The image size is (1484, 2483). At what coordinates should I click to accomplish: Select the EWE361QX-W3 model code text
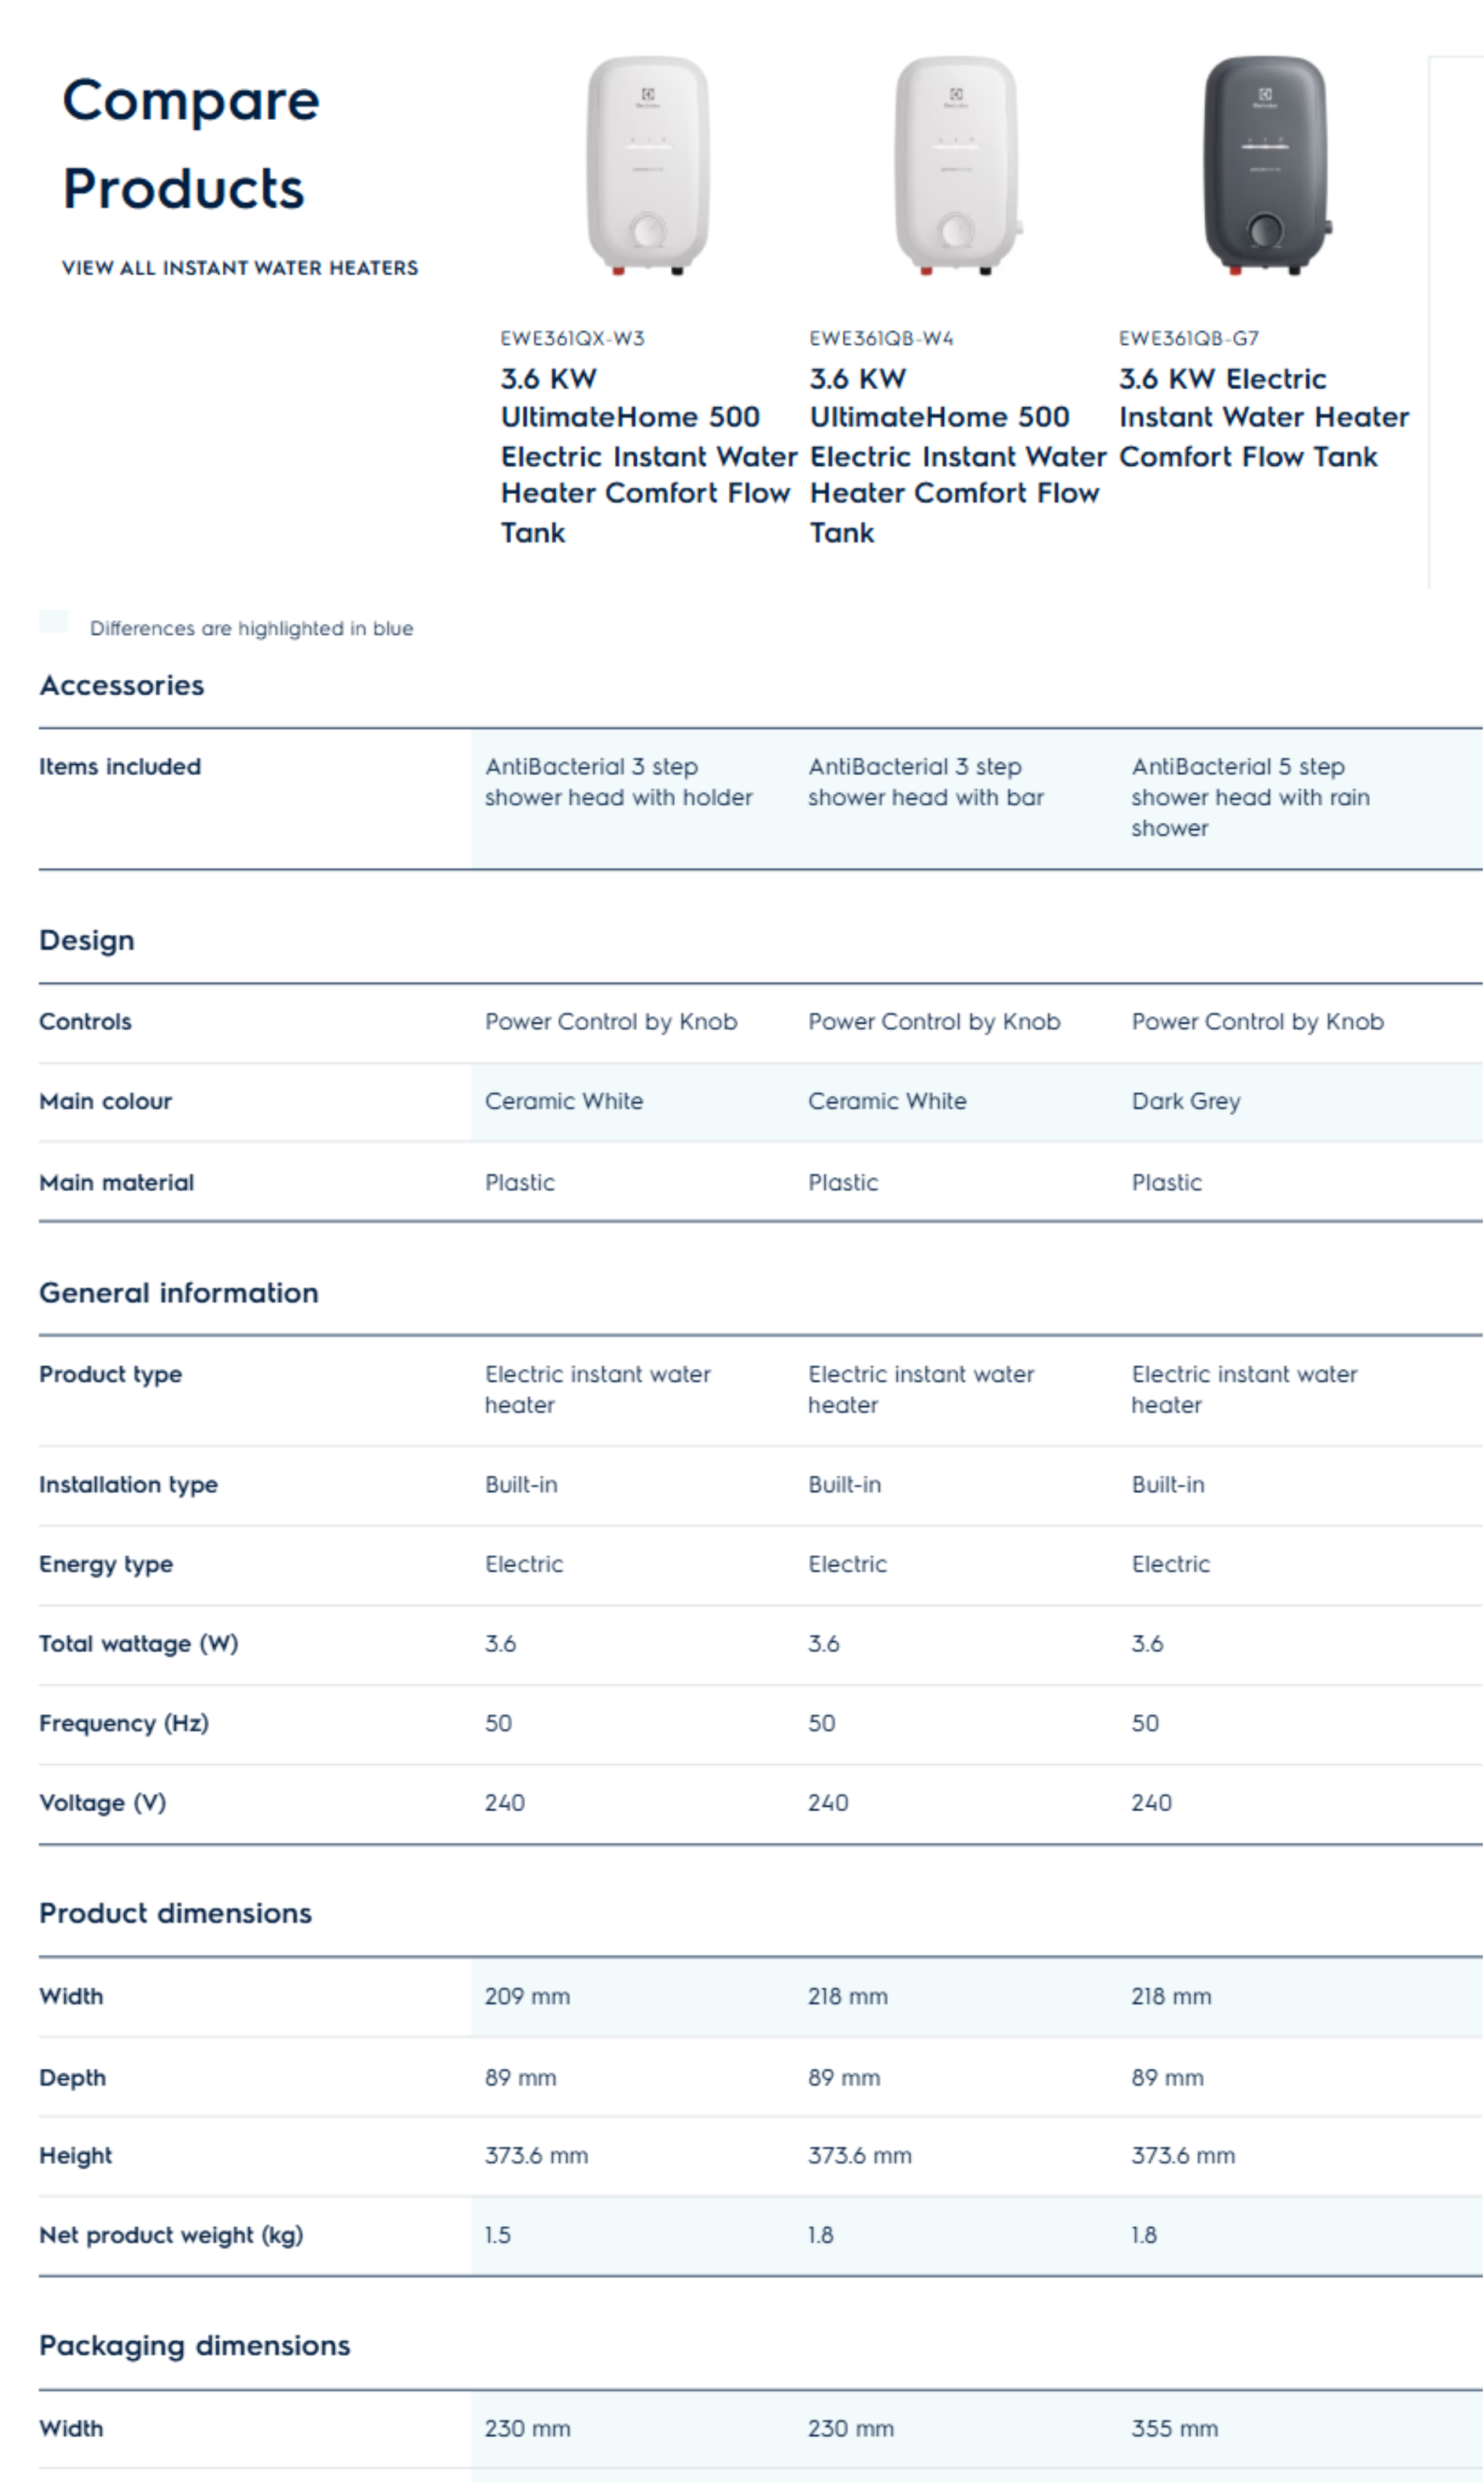coord(573,339)
